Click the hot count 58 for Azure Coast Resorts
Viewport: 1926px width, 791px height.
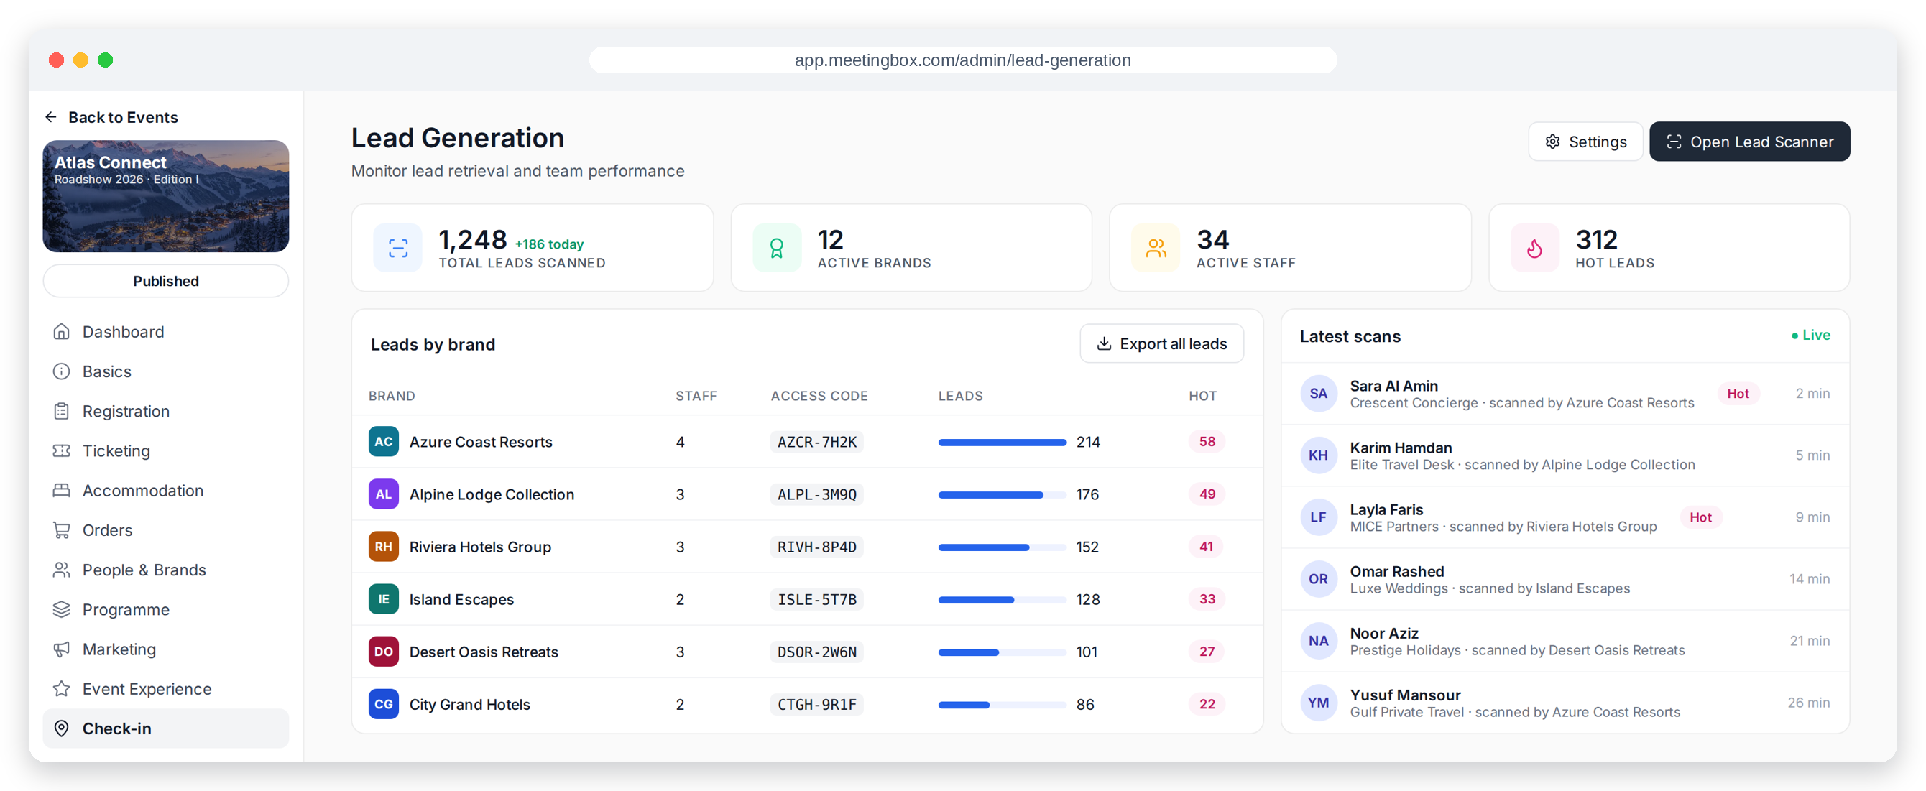[1207, 441]
